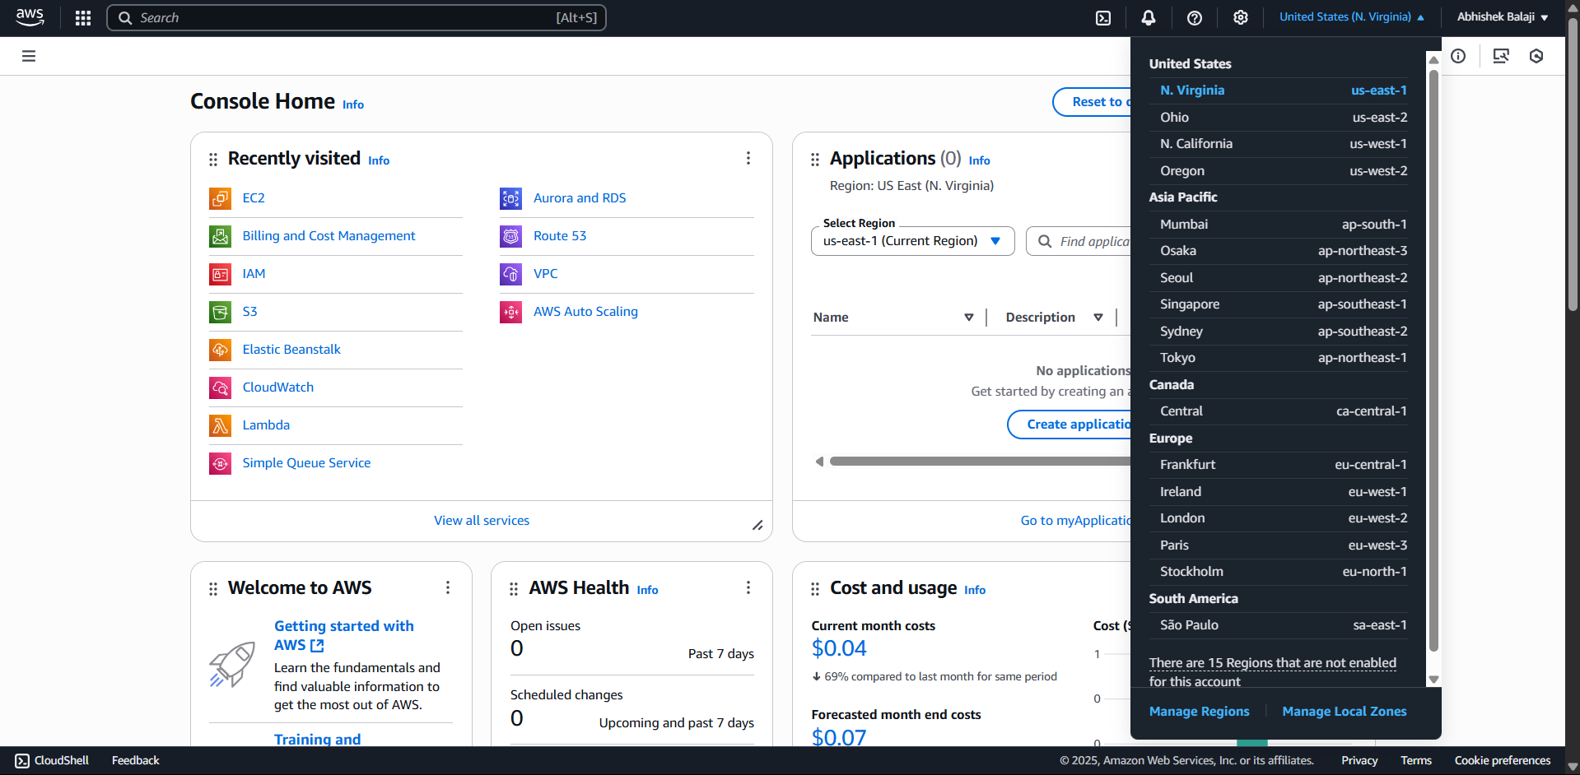Open CloudShell from the footer
The height and width of the screenshot is (775, 1580).
click(x=52, y=761)
